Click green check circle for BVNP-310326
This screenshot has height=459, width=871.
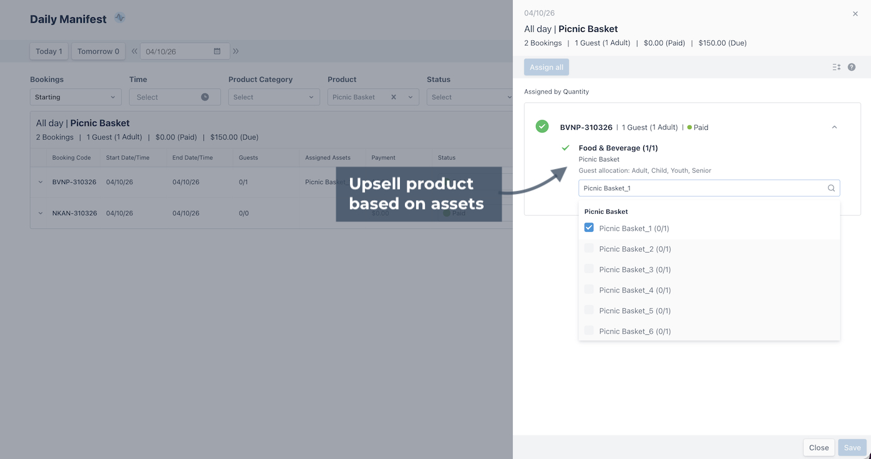click(542, 127)
